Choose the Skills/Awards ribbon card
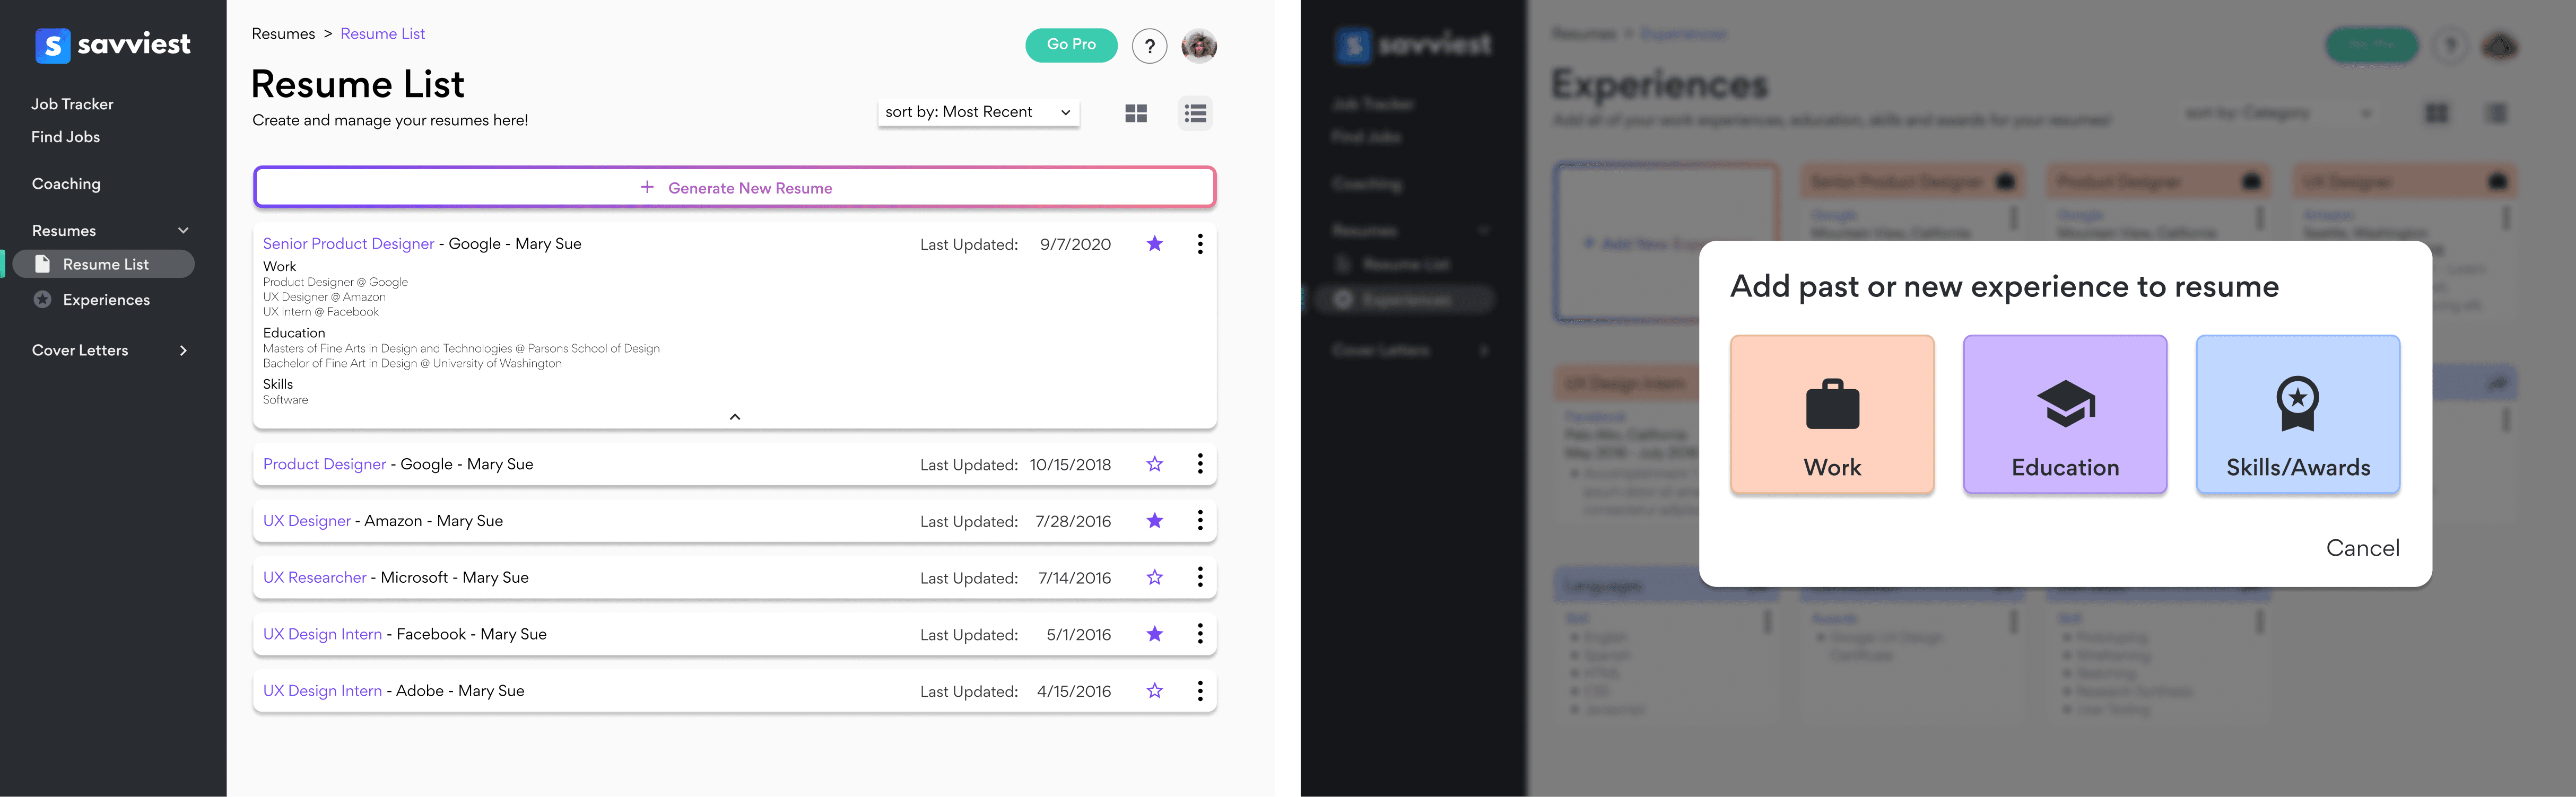The width and height of the screenshot is (2576, 797). click(2297, 414)
